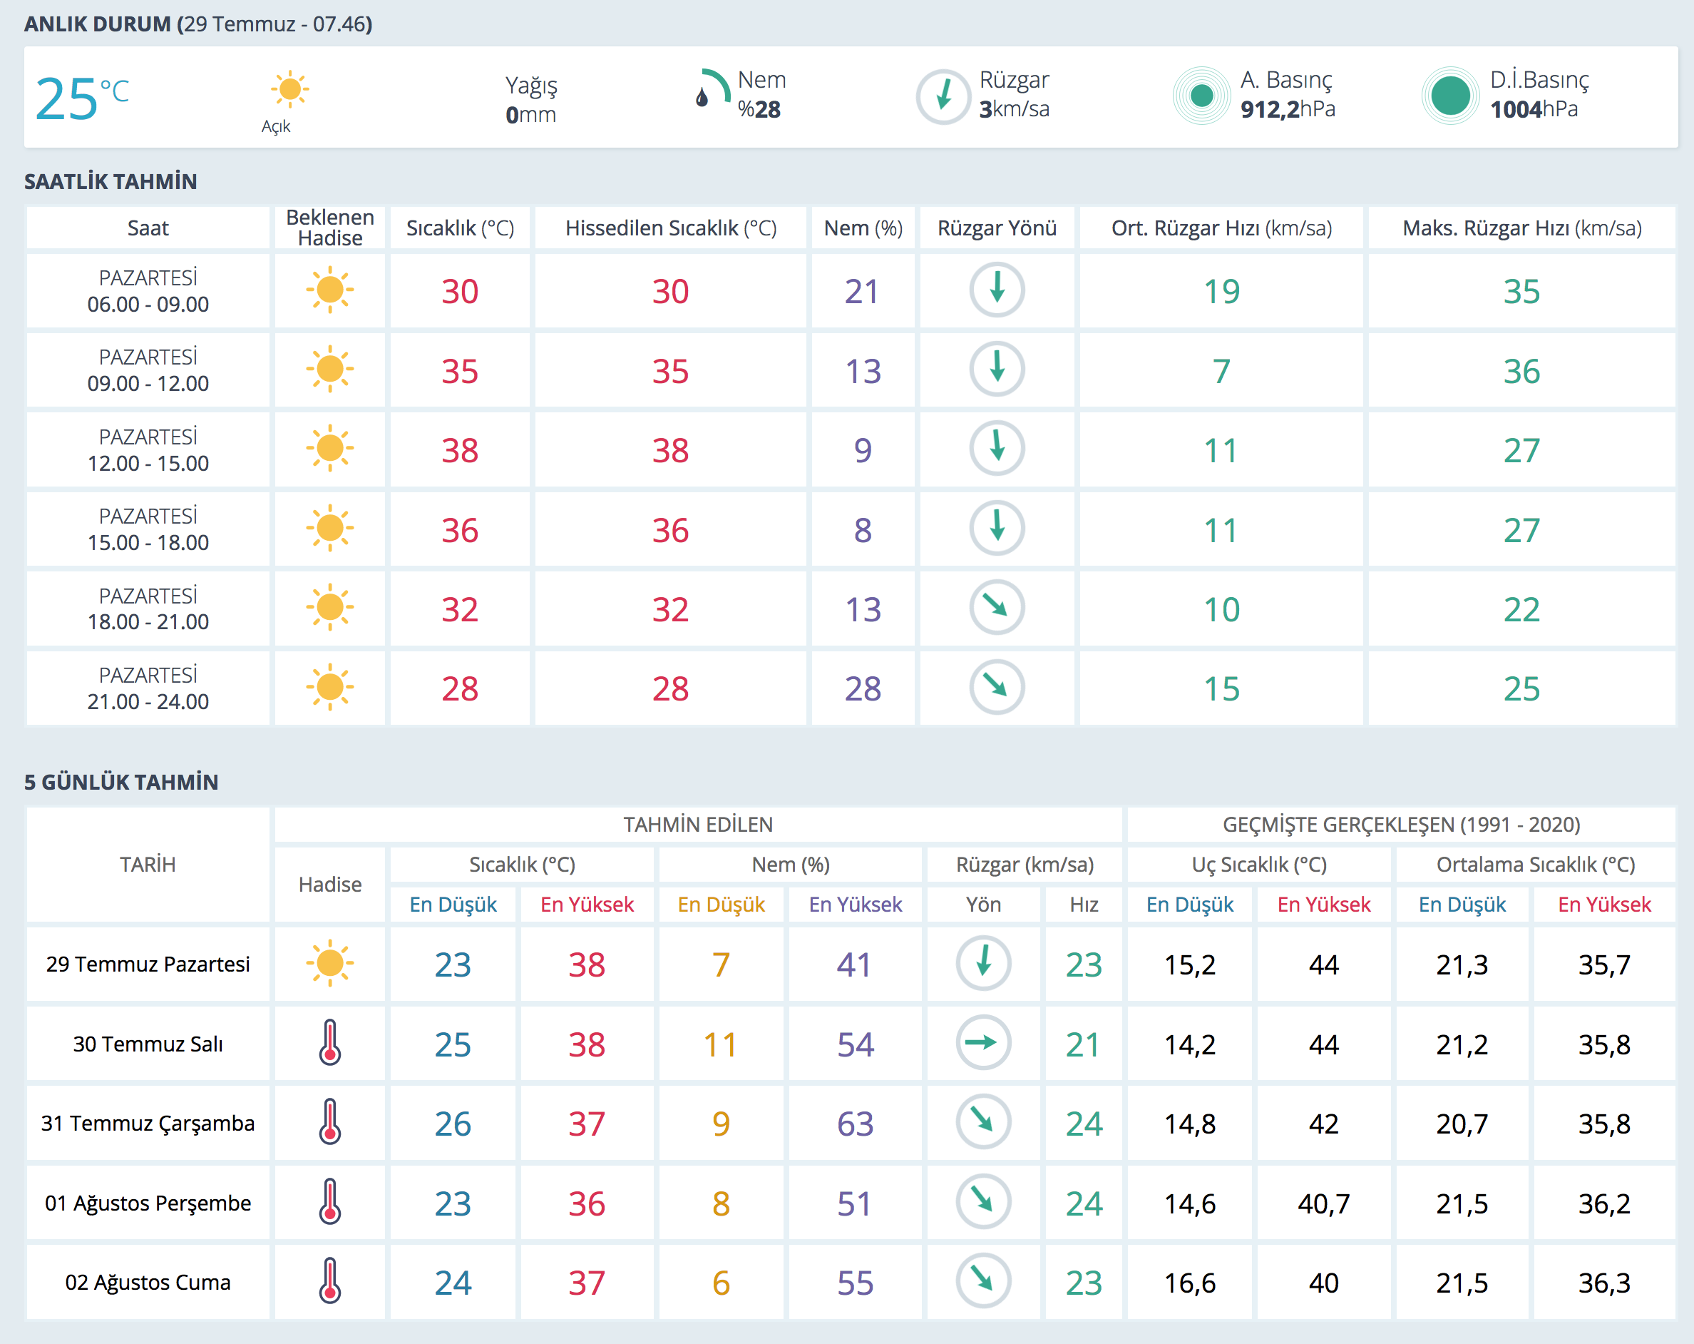1694x1344 pixels.
Task: Click thermometer icon for 02 Ağustos Cuma
Action: (x=329, y=1281)
